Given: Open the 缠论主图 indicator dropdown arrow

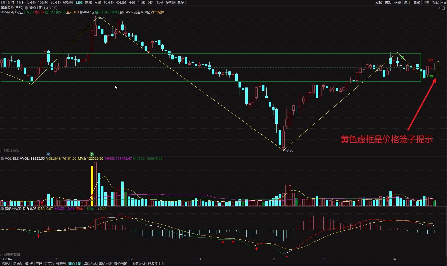Looking at the screenshot, I should click(x=26, y=8).
